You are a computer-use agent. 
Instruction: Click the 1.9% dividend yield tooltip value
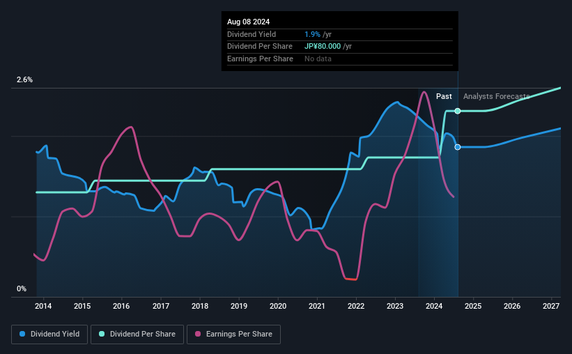[312, 34]
